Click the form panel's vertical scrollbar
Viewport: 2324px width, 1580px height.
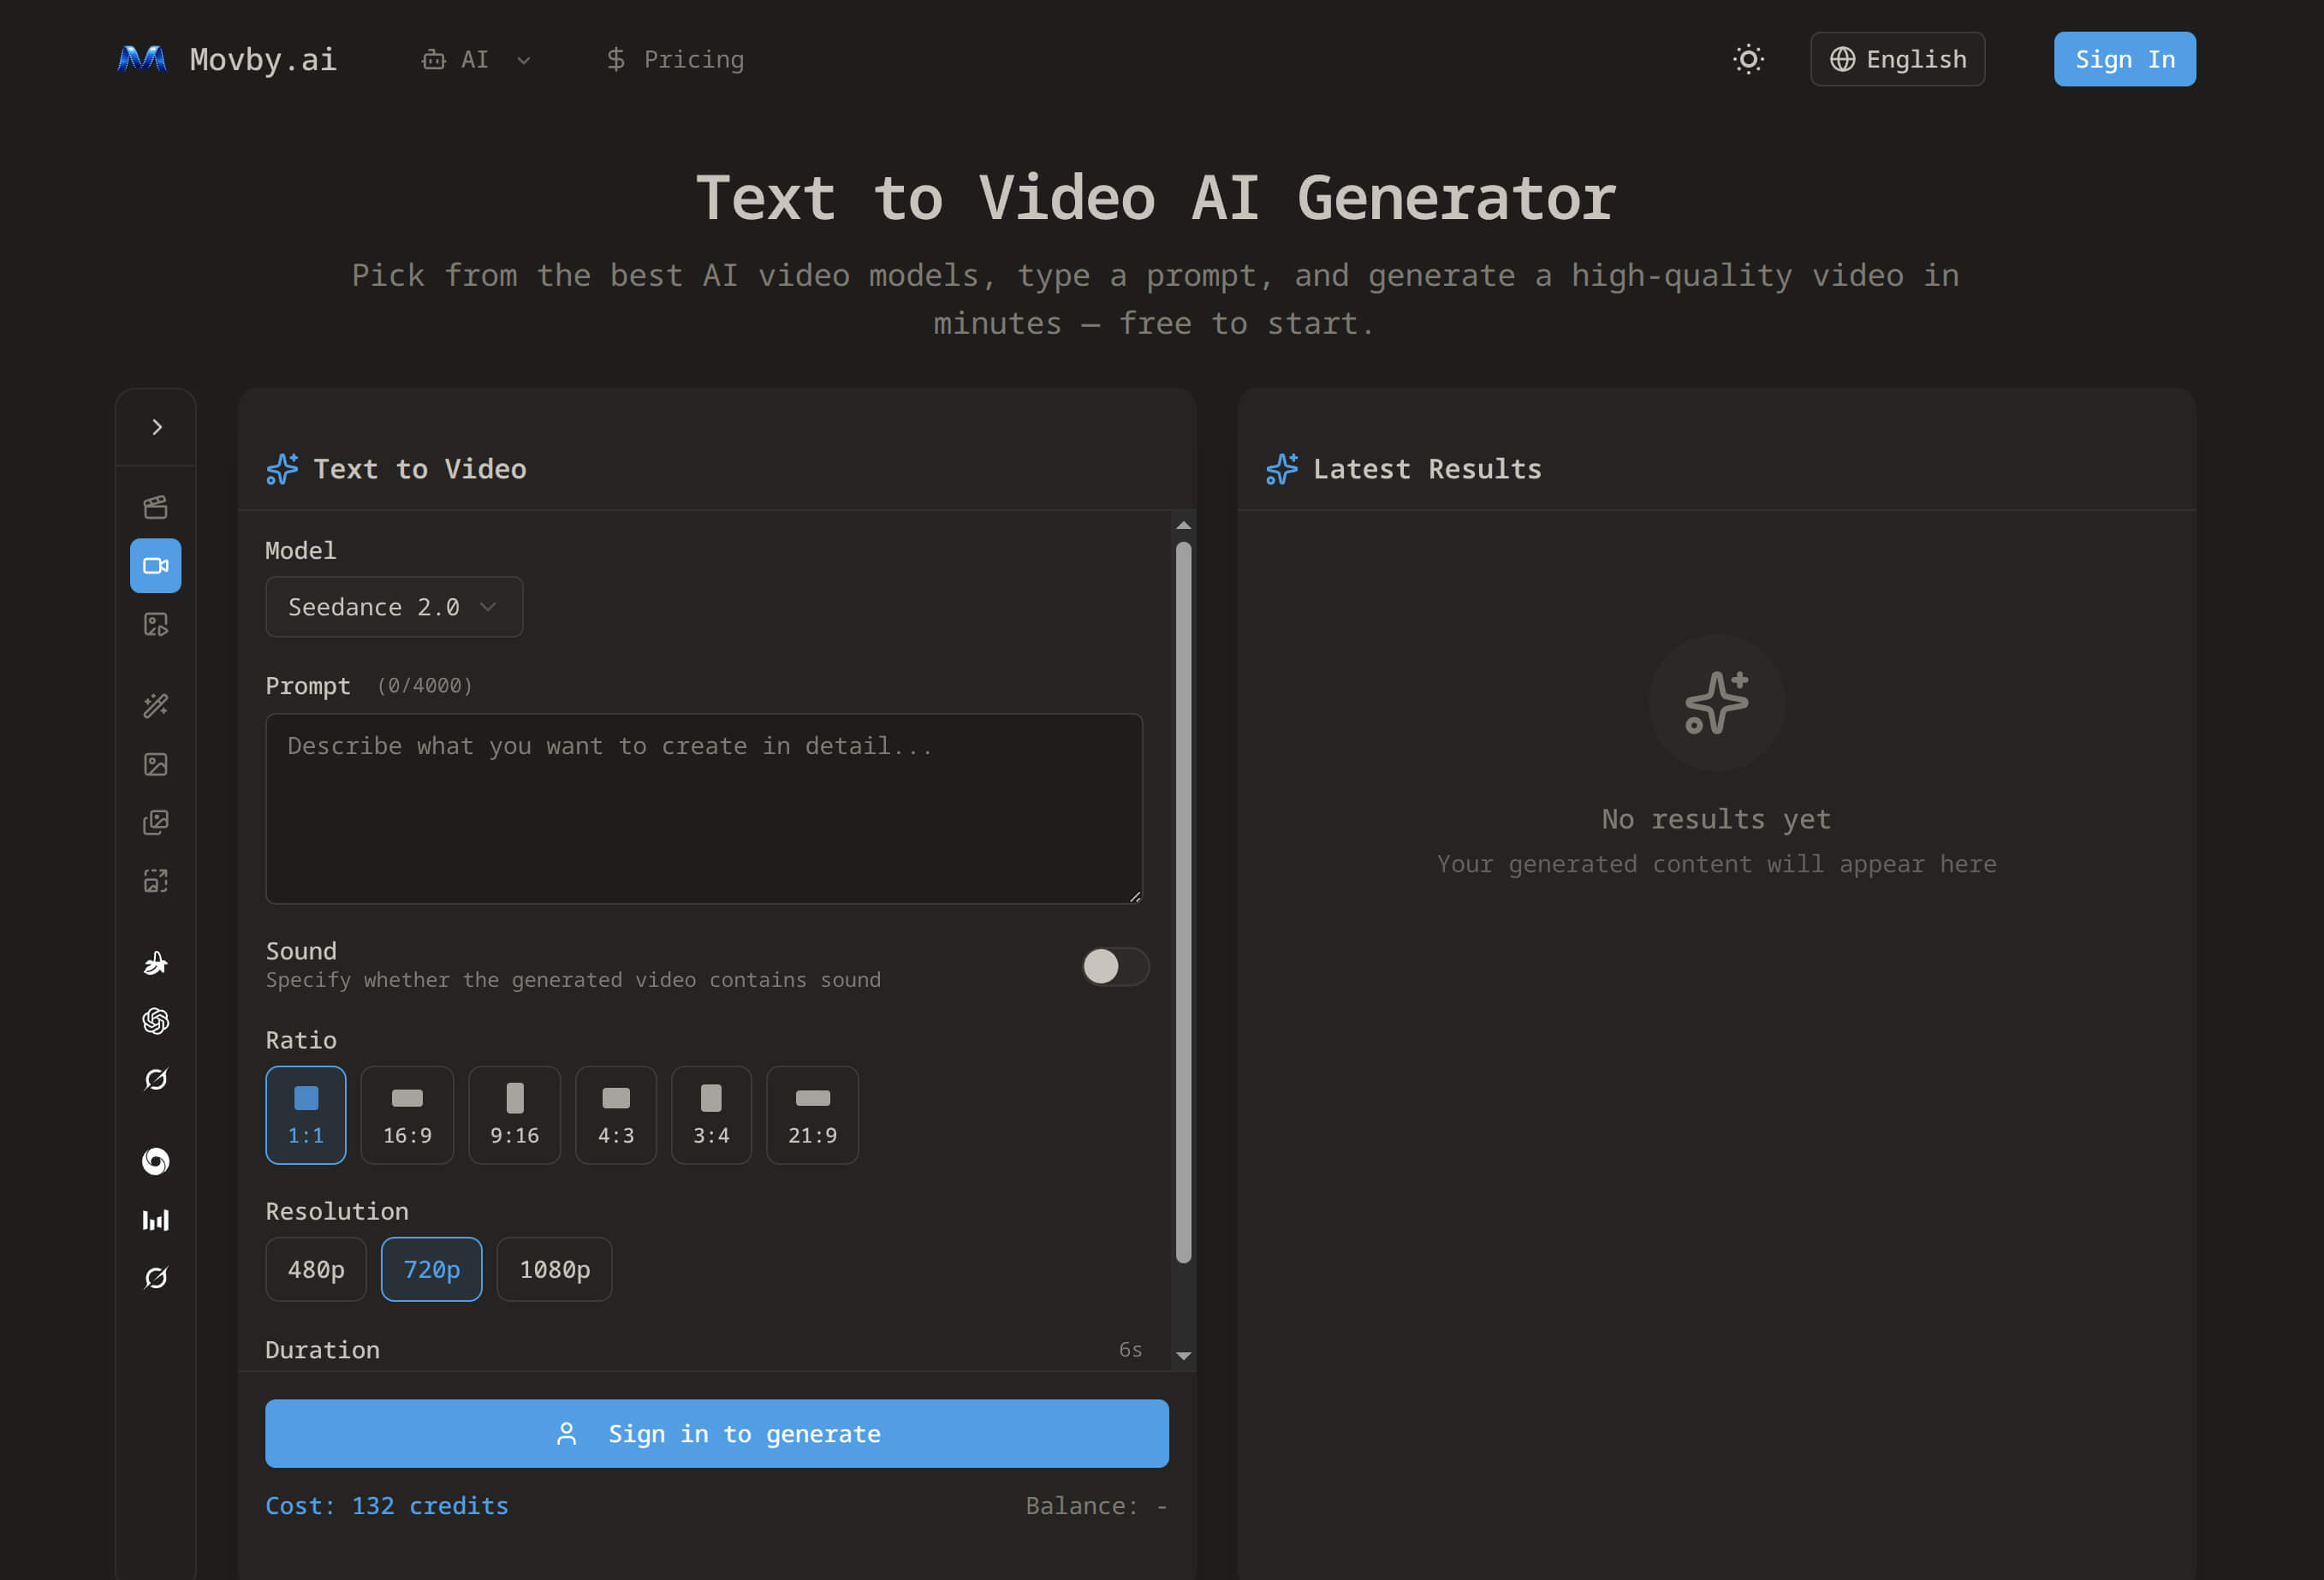(x=1184, y=903)
